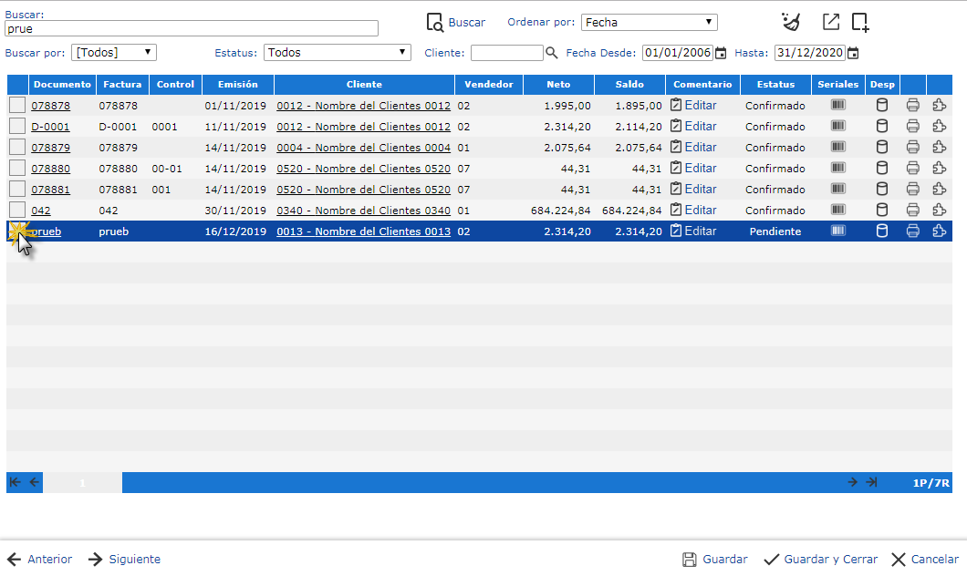
Task: Open the Buscar por dropdown
Action: pyautogui.click(x=114, y=53)
